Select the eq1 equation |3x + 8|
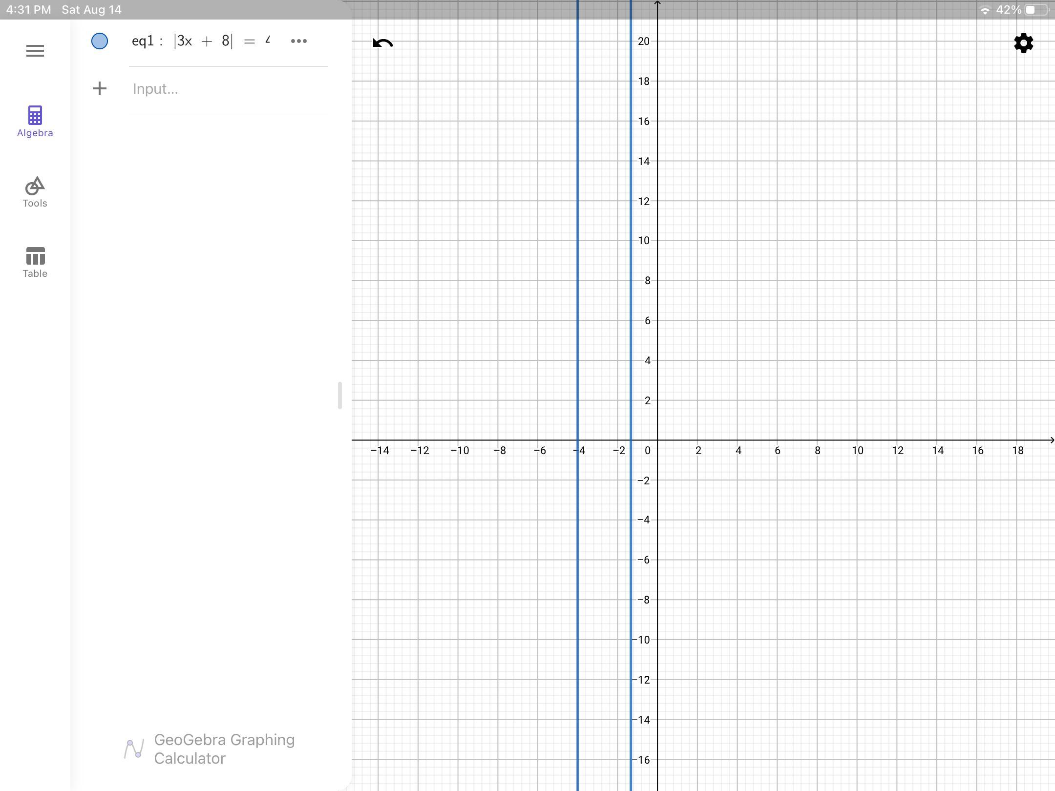This screenshot has height=791, width=1055. click(203, 41)
